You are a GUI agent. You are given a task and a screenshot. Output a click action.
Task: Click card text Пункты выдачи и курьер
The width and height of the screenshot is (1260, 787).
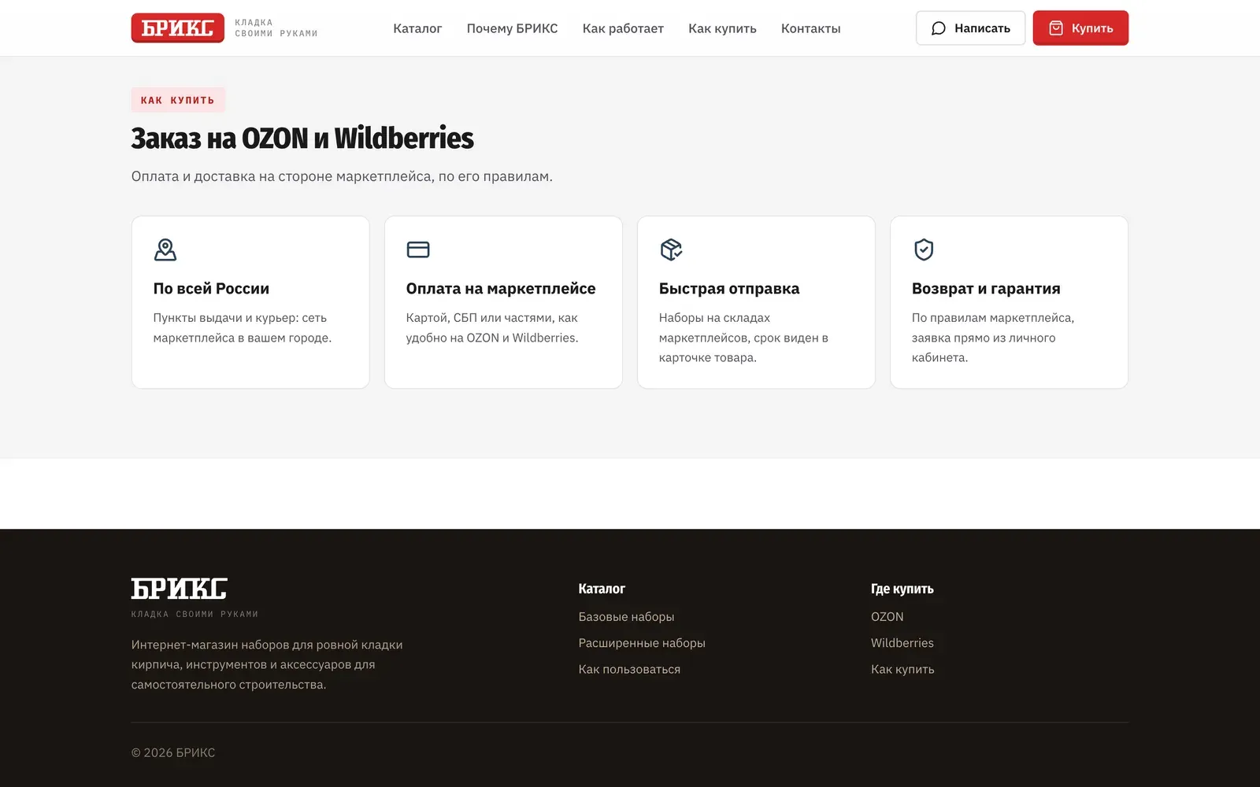243,328
